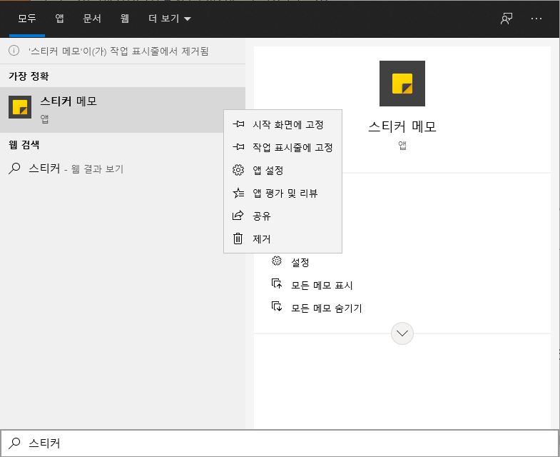
Task: Choose 앱 평가 및 리뷰 menu entry
Action: [x=282, y=193]
